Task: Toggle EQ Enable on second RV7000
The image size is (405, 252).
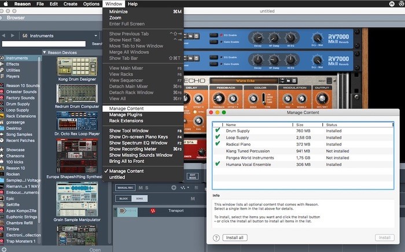Action: click(213, 57)
